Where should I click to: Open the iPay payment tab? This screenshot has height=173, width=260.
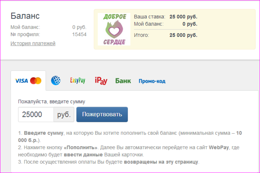tap(100, 81)
